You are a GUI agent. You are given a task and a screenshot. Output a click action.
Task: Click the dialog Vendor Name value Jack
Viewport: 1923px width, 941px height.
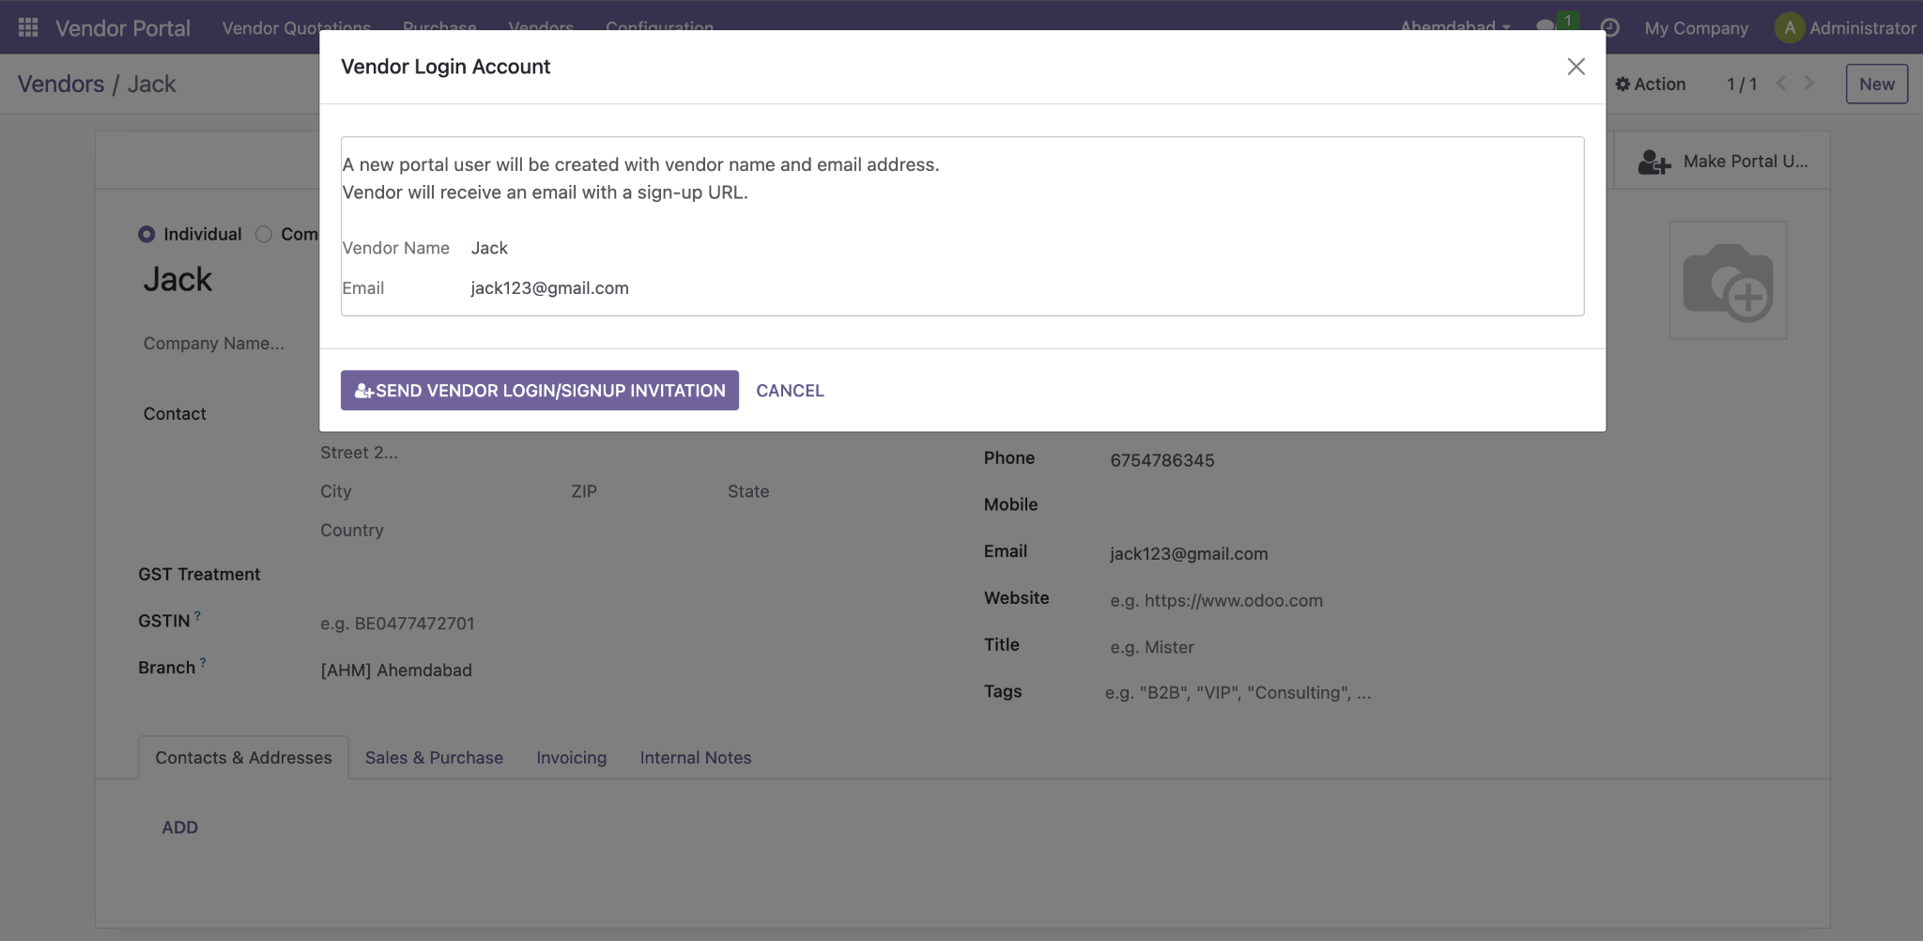489,248
